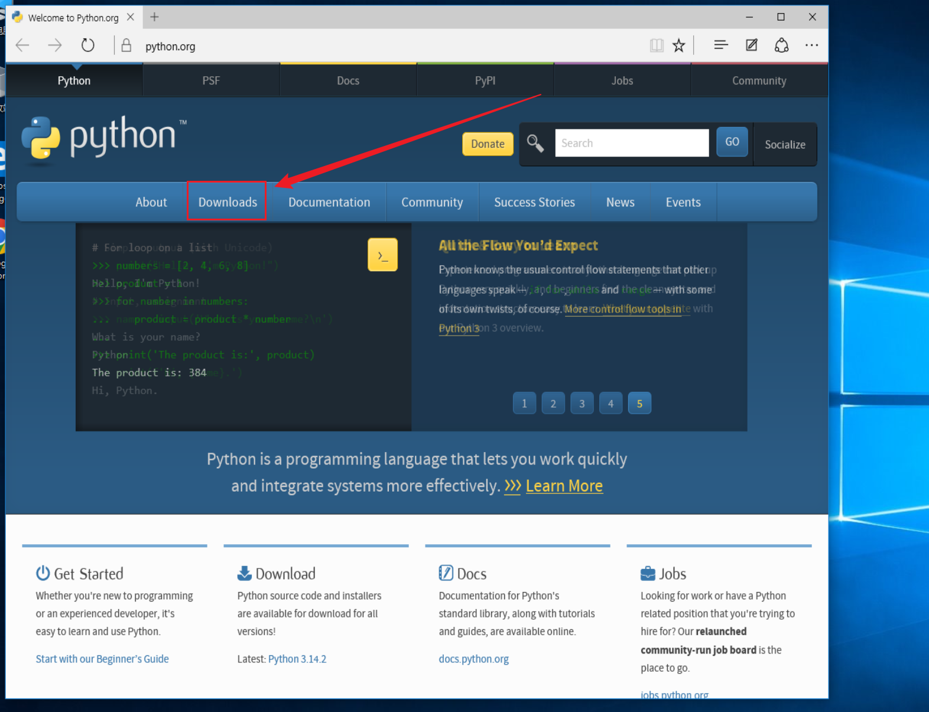
Task: Click the yellow Donate button
Action: [x=488, y=144]
